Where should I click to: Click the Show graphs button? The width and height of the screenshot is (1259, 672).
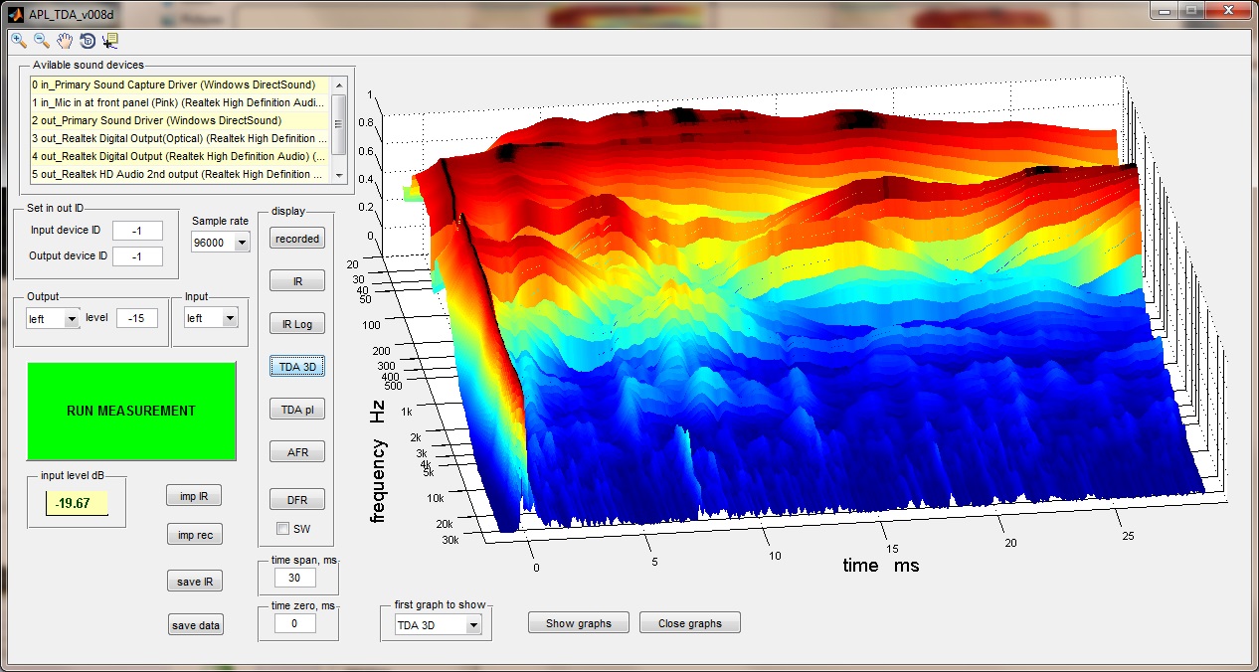[x=579, y=623]
